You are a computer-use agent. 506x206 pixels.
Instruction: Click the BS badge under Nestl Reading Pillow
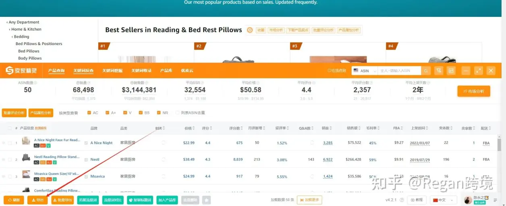[x=43, y=163]
